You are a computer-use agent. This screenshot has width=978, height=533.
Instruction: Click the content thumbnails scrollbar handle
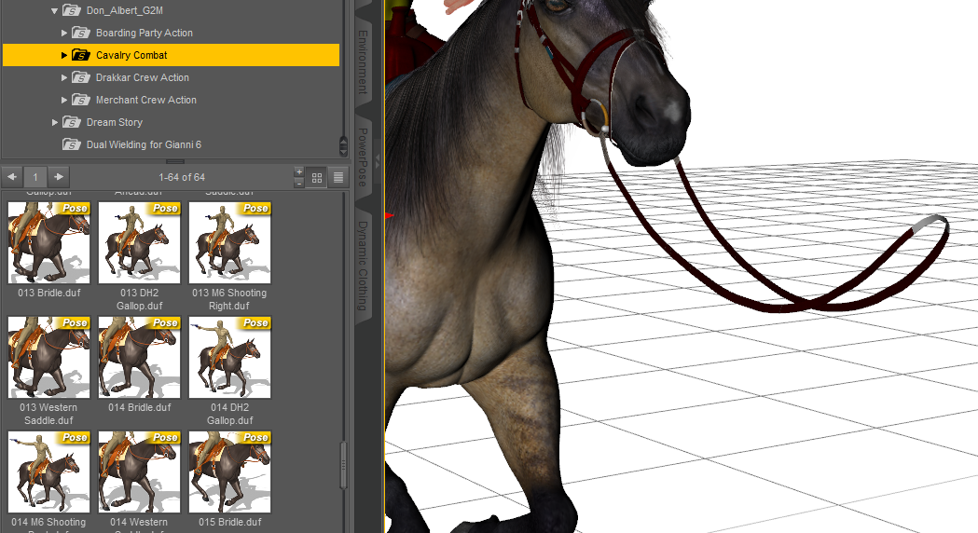point(343,466)
